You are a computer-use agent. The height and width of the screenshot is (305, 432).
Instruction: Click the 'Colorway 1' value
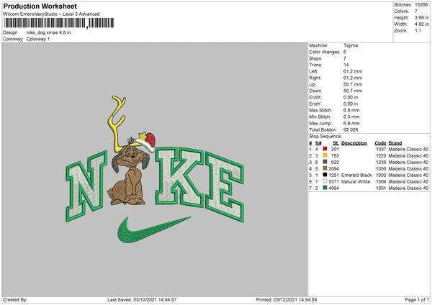[x=38, y=39]
